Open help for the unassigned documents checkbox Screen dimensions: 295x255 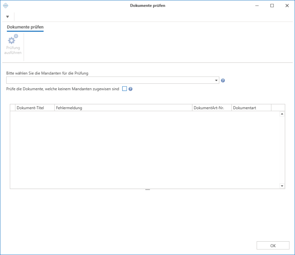[x=130, y=89]
